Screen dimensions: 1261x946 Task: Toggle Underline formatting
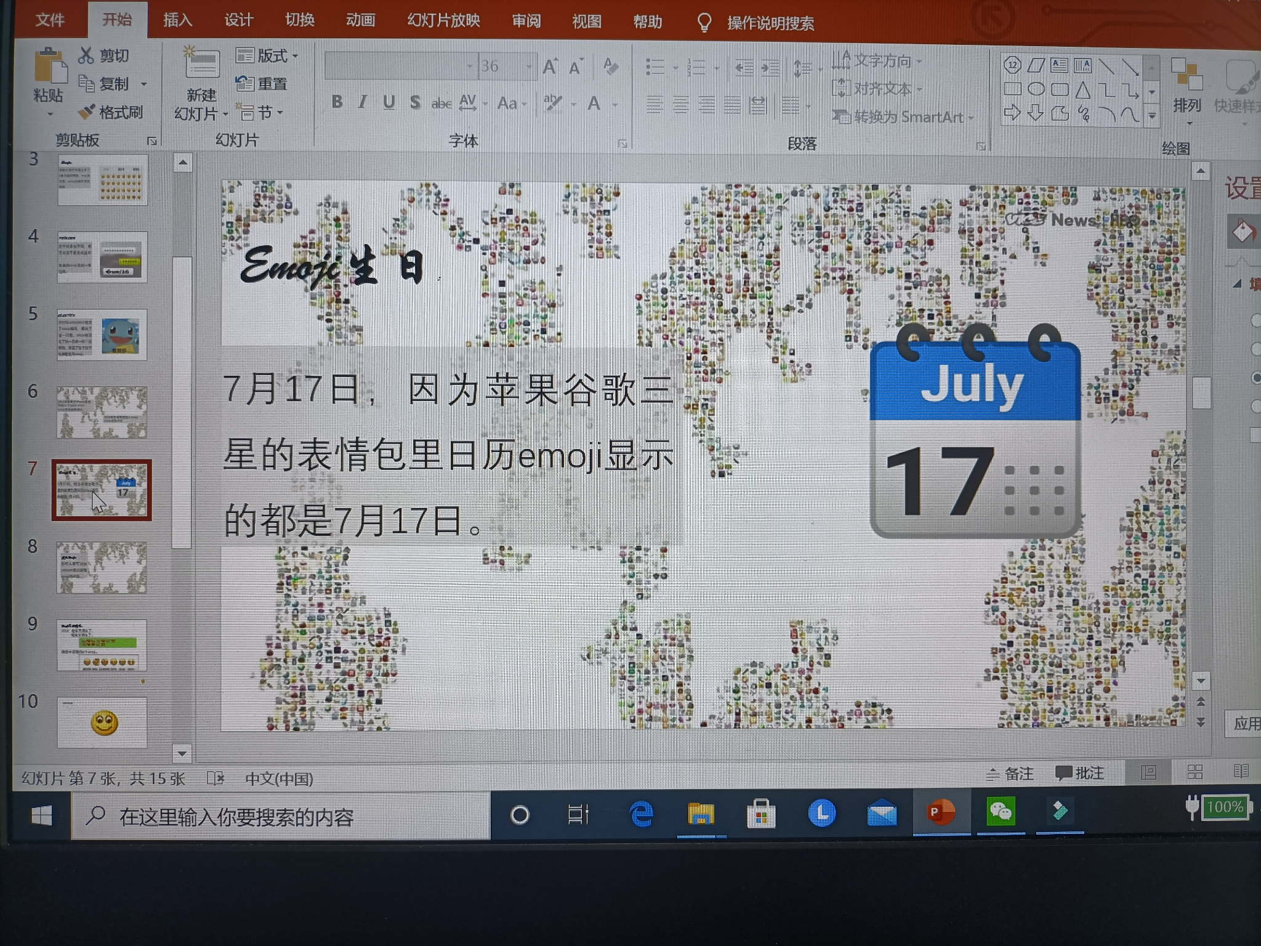[389, 102]
